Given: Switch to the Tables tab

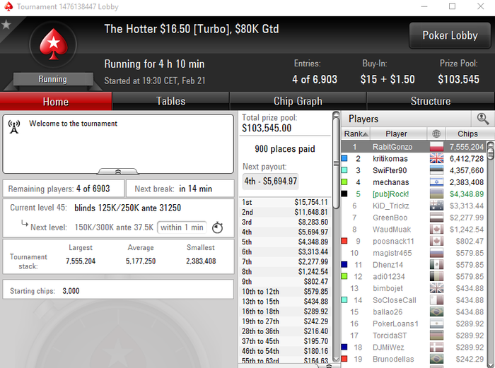Looking at the screenshot, I should click(171, 101).
